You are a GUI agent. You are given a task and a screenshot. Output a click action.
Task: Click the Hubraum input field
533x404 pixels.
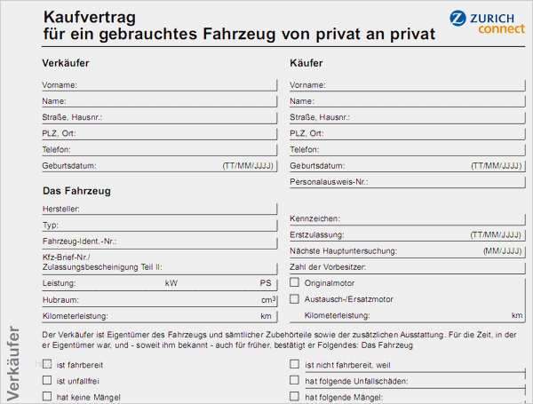[x=160, y=300]
